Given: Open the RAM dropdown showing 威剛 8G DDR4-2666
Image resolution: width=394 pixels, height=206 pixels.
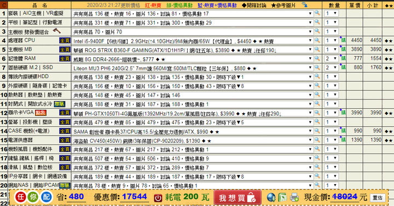Looking at the screenshot, I should click(x=193, y=59).
